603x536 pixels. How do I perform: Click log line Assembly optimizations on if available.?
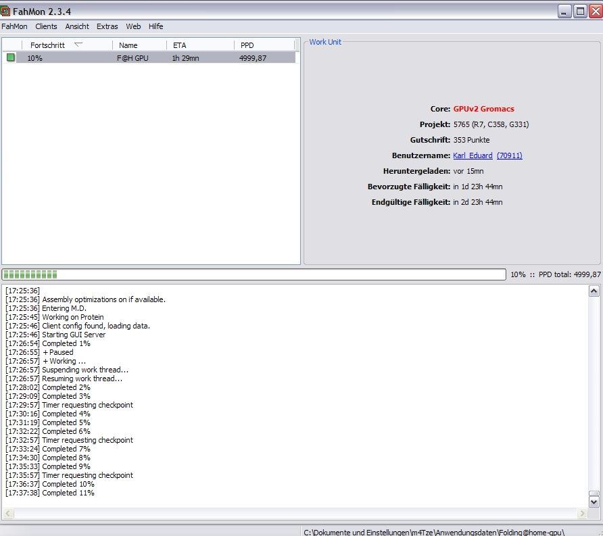pyautogui.click(x=85, y=299)
